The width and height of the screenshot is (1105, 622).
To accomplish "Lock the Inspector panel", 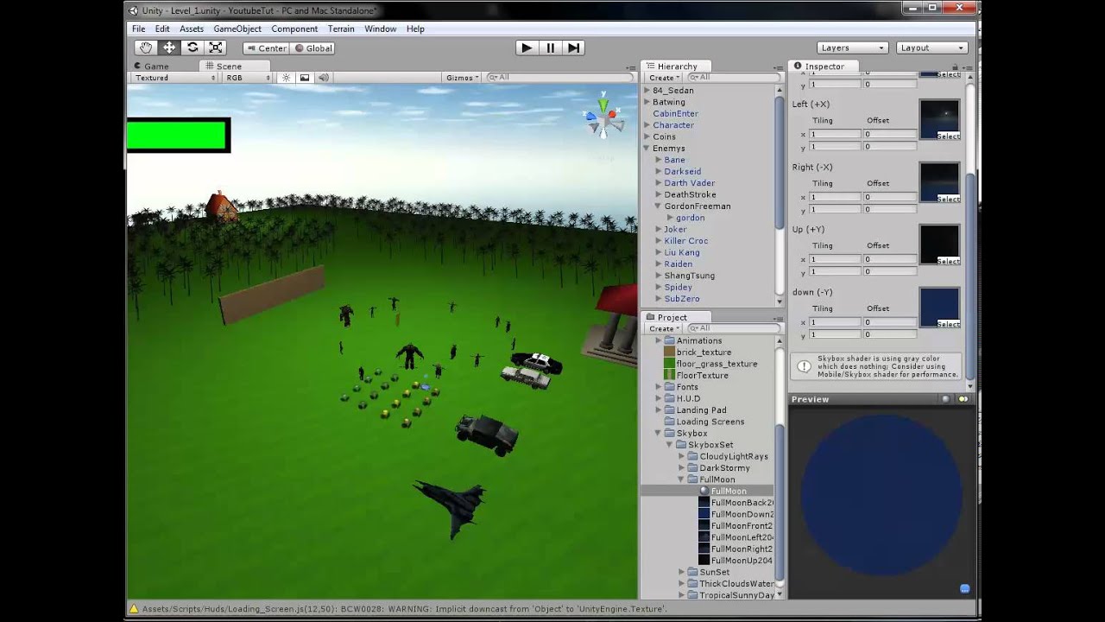I will point(956,66).
